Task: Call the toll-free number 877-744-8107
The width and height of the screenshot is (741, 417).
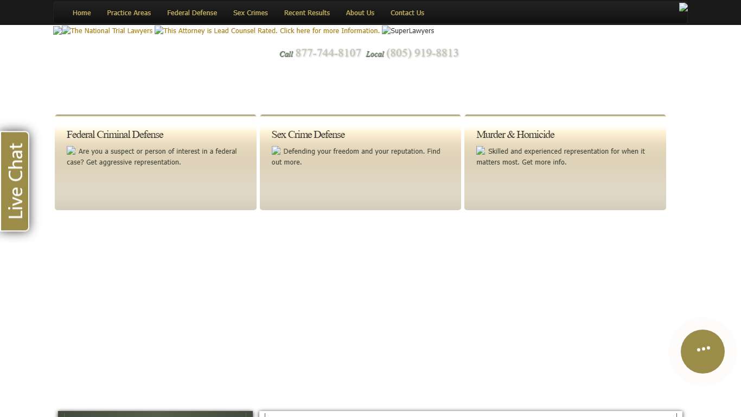Action: tap(328, 53)
